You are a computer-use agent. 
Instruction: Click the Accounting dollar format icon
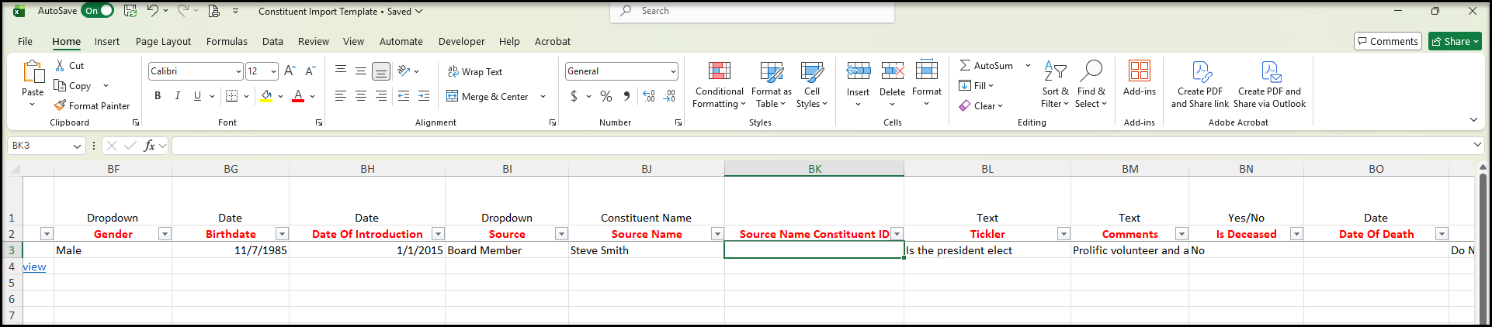tap(574, 96)
